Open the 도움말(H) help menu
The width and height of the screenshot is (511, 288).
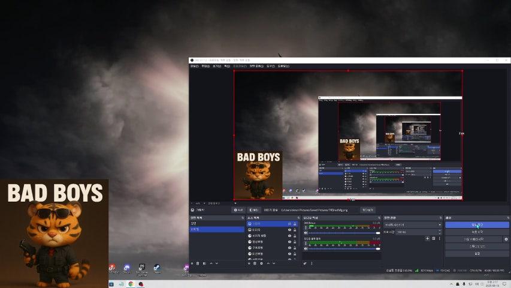(283, 66)
